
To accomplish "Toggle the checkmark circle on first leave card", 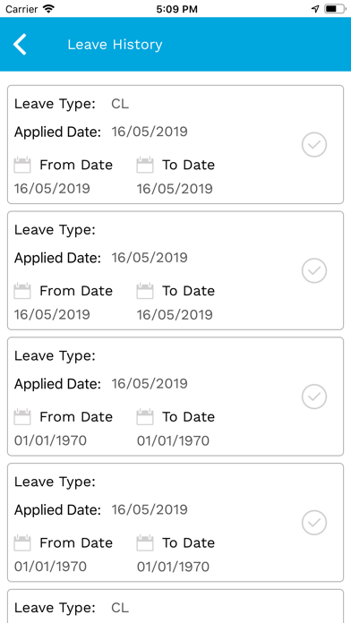I will click(314, 145).
